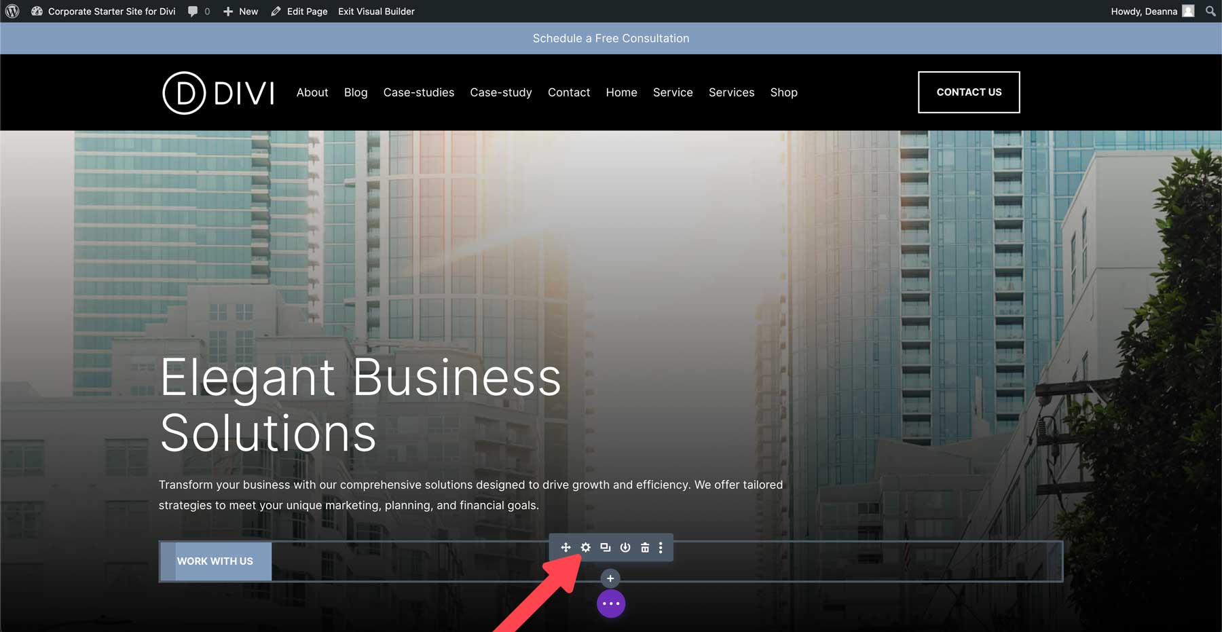Viewport: 1222px width, 632px height.
Task: Add a new module with the purple plus button
Action: (x=610, y=578)
